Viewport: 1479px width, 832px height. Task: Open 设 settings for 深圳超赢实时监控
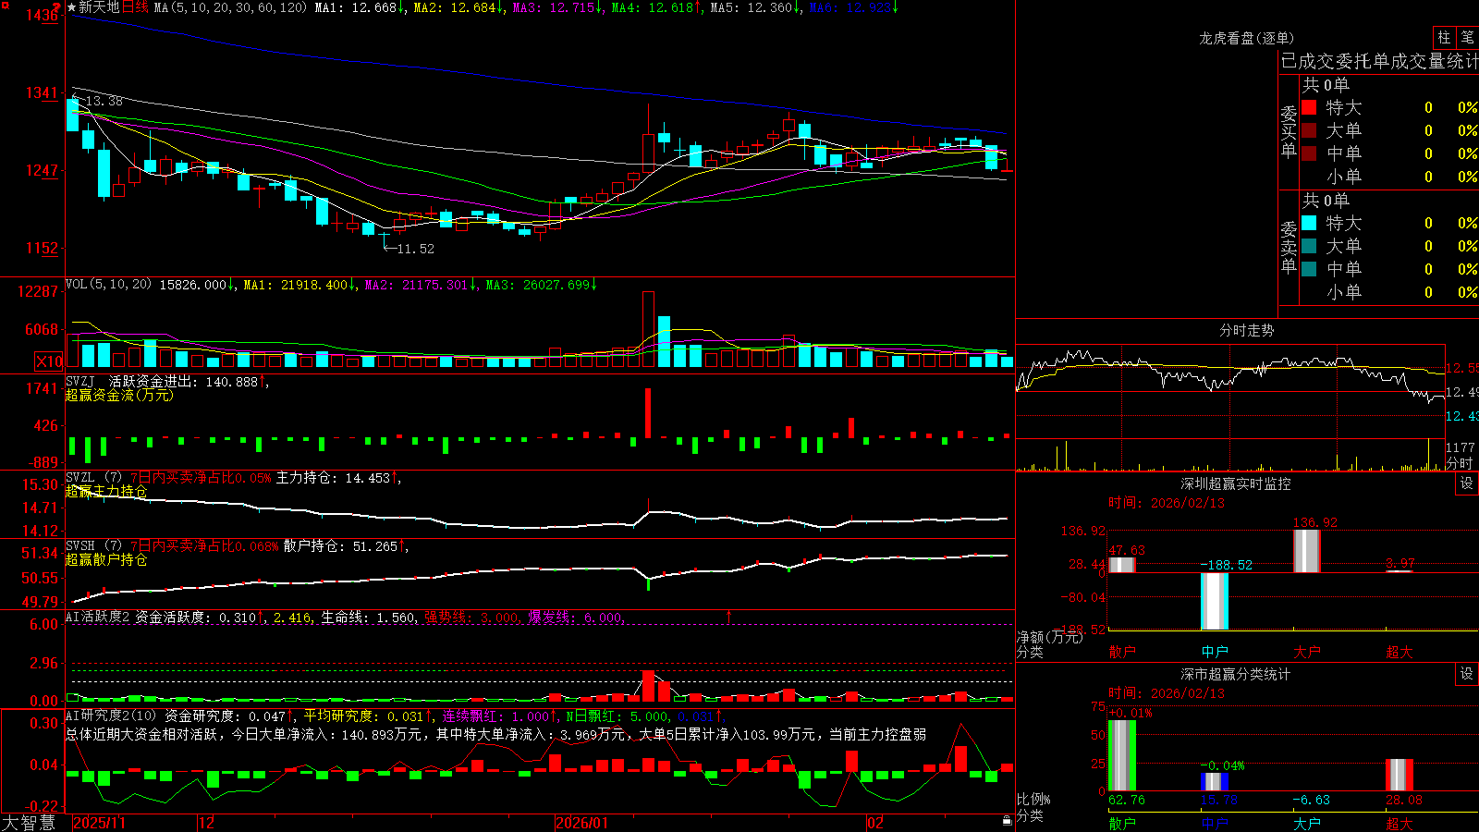pyautogui.click(x=1467, y=483)
